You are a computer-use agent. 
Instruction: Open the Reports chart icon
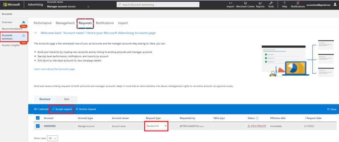coord(260,3)
